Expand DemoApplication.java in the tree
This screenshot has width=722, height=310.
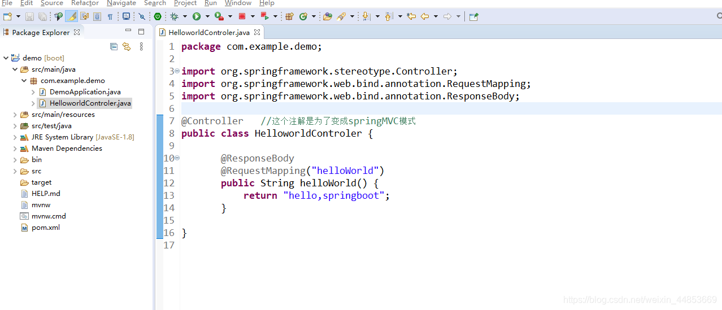[x=33, y=91]
